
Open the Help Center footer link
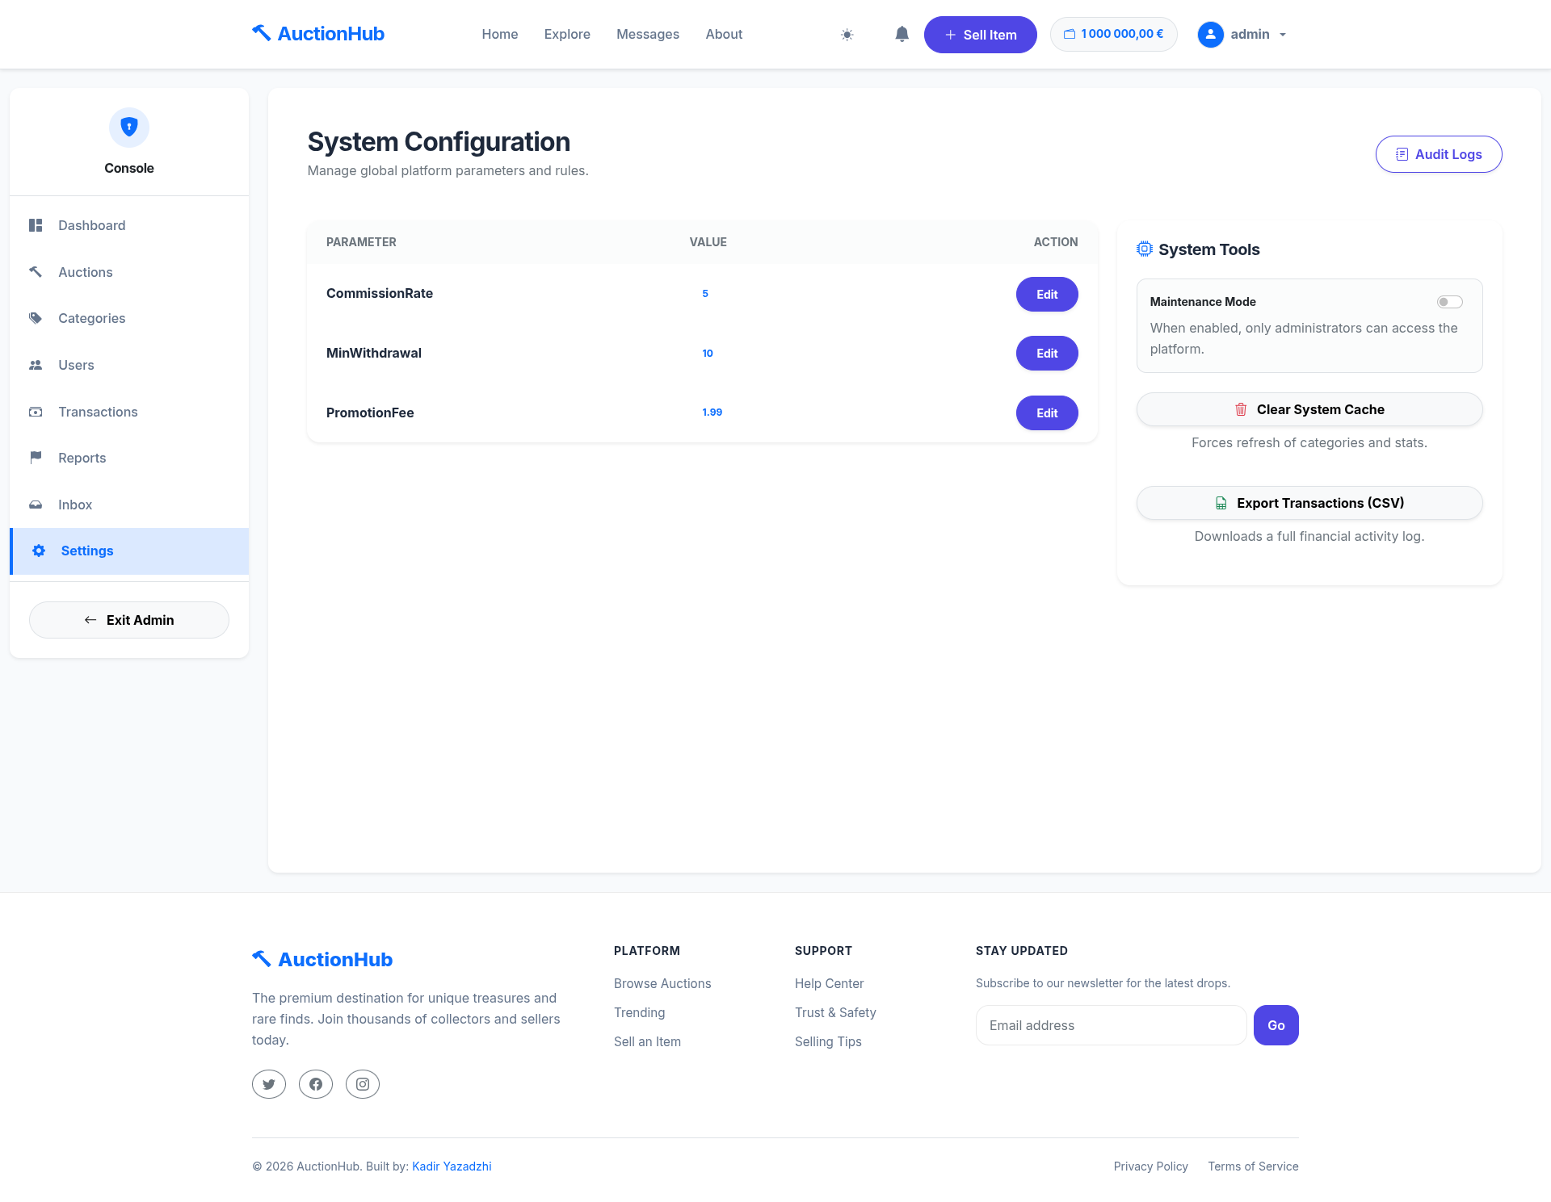point(829,983)
